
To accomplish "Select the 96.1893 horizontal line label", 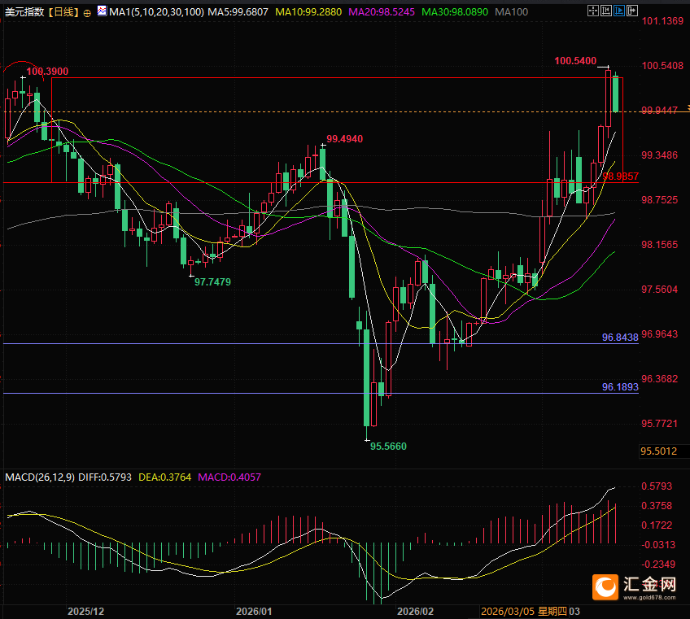I will point(620,387).
